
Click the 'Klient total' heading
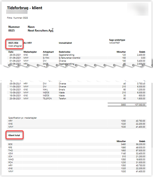[14, 135]
